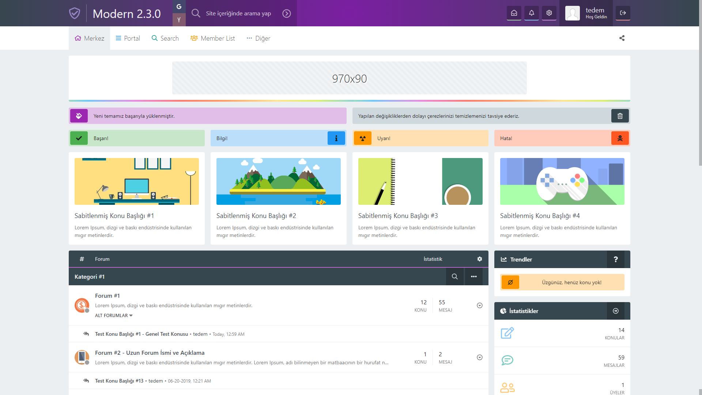Open Test Konu Başlığı #13 link
Viewport: 702px width, 395px height.
point(119,381)
